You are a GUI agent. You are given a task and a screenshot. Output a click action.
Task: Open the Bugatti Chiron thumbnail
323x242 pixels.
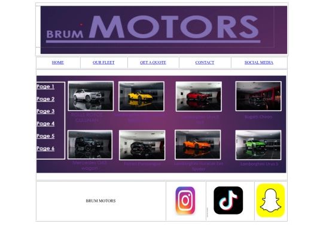(x=258, y=96)
